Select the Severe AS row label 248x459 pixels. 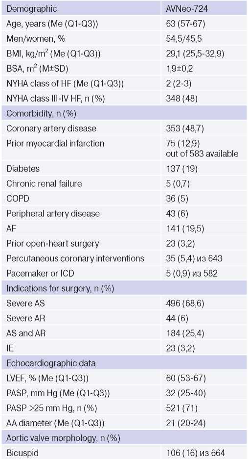(x=25, y=303)
